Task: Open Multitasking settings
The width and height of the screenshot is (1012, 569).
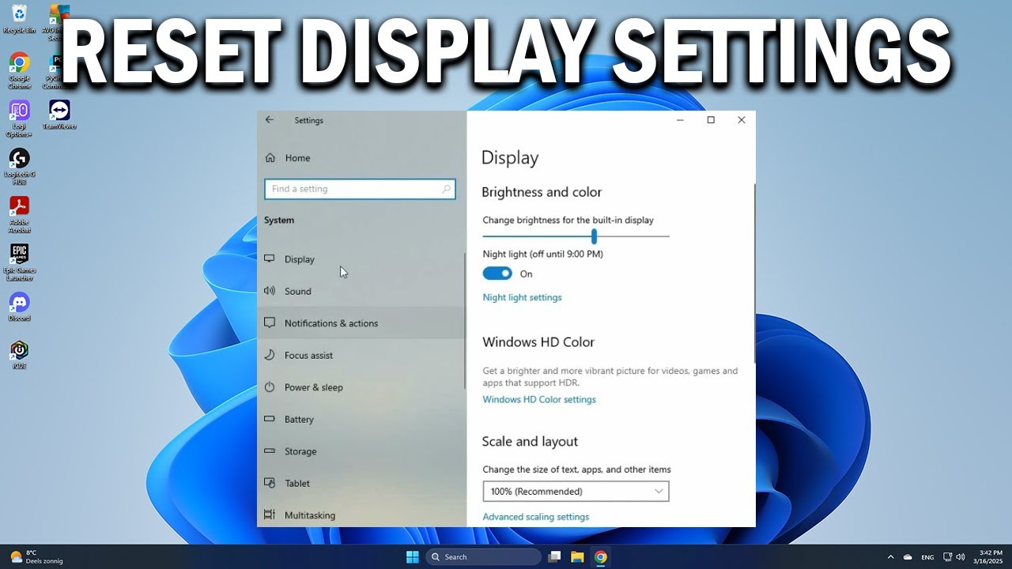Action: (x=360, y=514)
